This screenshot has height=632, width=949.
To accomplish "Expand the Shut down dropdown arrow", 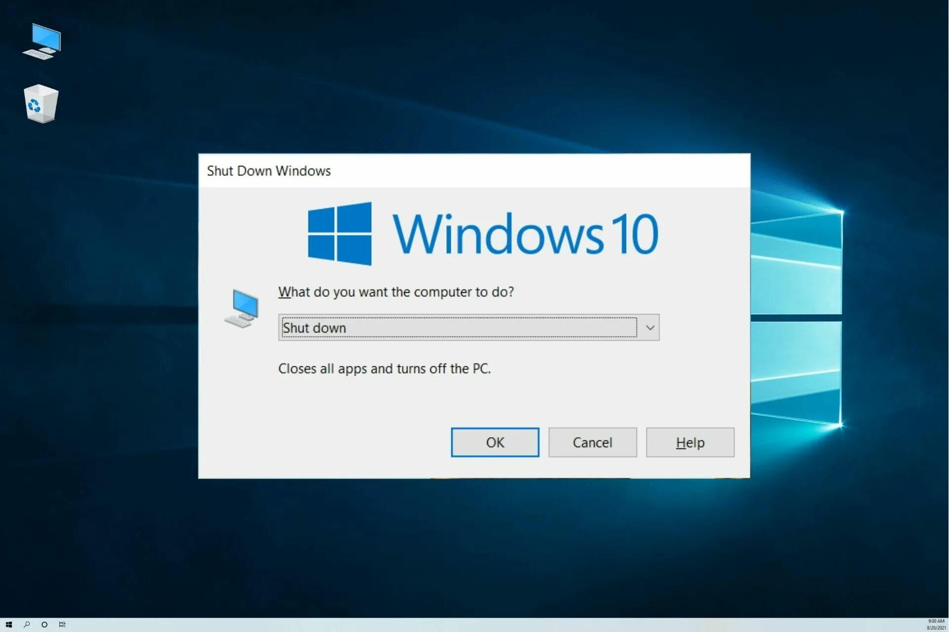I will 649,327.
